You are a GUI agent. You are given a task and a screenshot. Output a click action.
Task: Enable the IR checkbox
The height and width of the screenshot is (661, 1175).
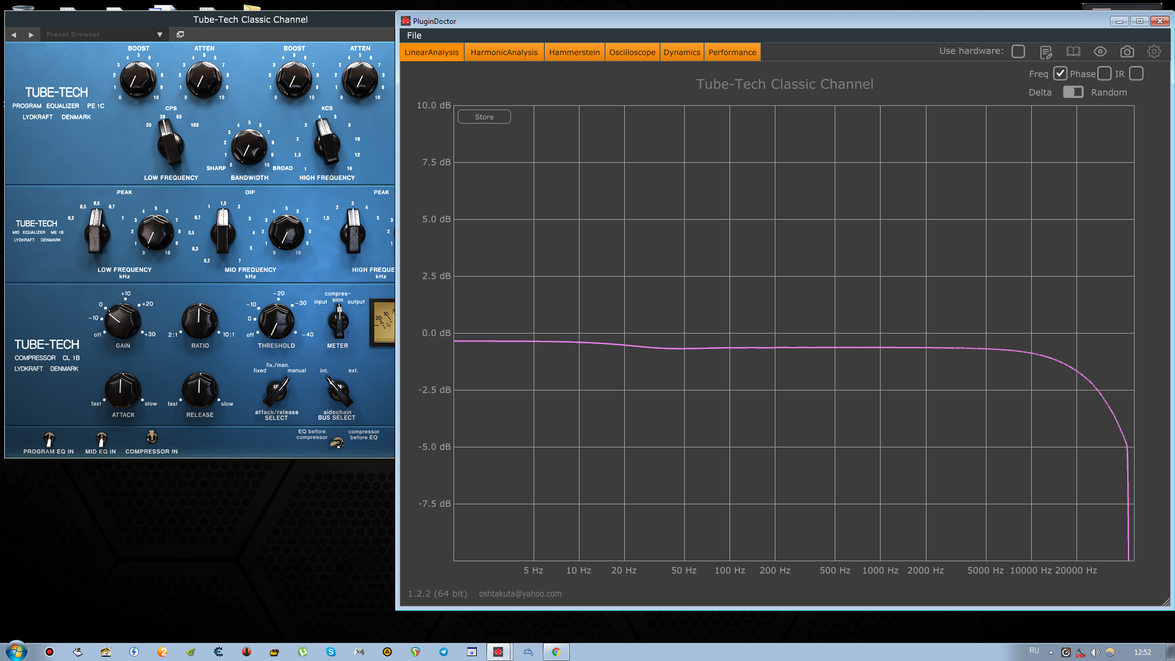pyautogui.click(x=1136, y=73)
